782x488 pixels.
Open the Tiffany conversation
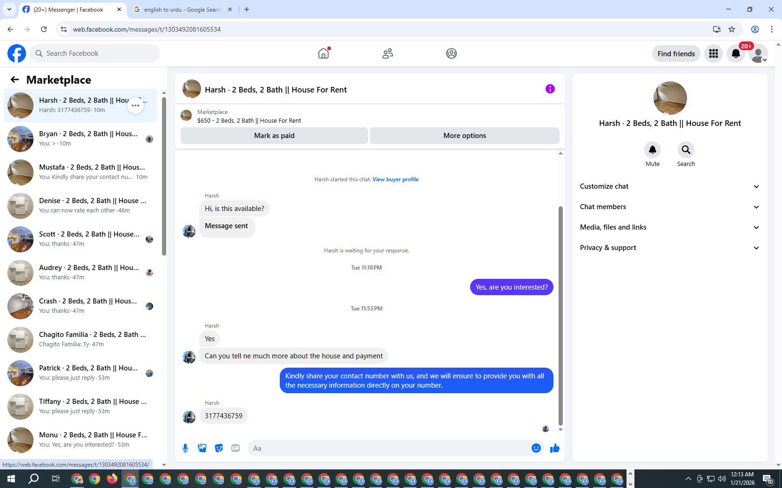(x=80, y=407)
